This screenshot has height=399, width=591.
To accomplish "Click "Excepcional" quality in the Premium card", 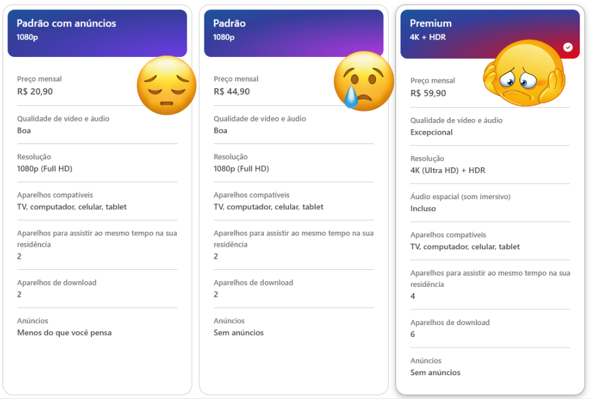I will (431, 132).
